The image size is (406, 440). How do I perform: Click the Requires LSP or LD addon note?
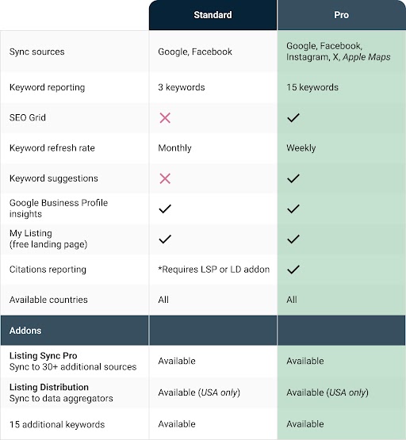[x=214, y=270]
